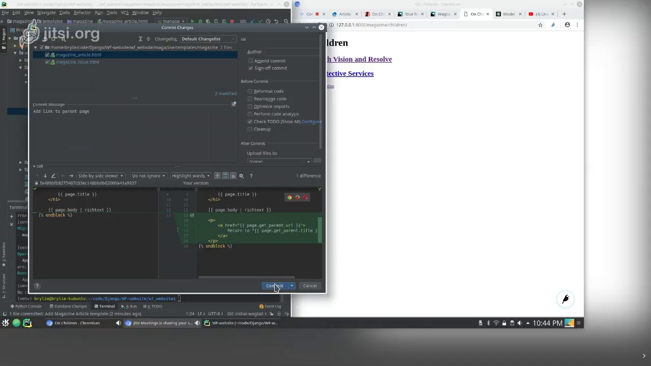Expand all icon in changes toolbar
The image size is (651, 366).
tap(140, 39)
